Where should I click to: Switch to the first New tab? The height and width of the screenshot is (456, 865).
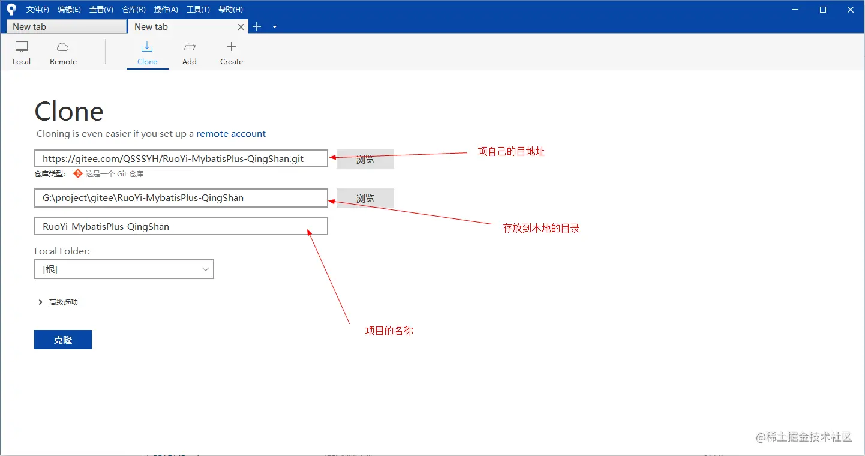coord(66,27)
